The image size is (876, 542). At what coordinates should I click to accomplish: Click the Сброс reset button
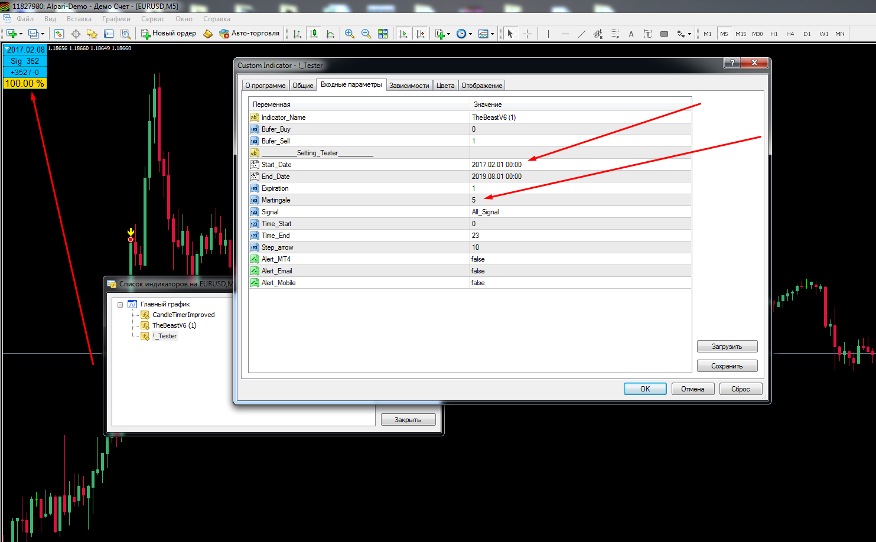click(741, 389)
